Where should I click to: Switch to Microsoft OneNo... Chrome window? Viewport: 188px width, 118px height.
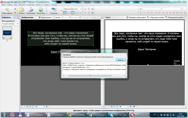(76, 115)
